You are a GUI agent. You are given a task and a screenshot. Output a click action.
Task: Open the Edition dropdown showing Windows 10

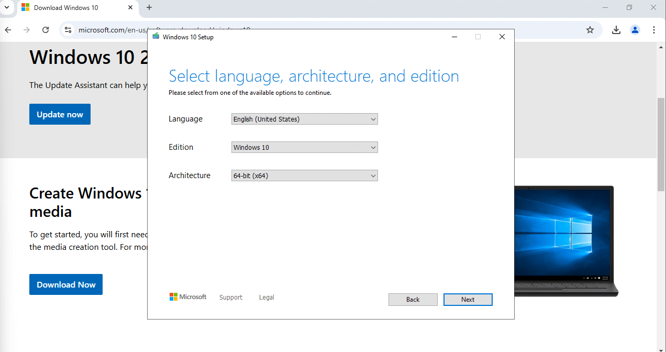click(304, 147)
